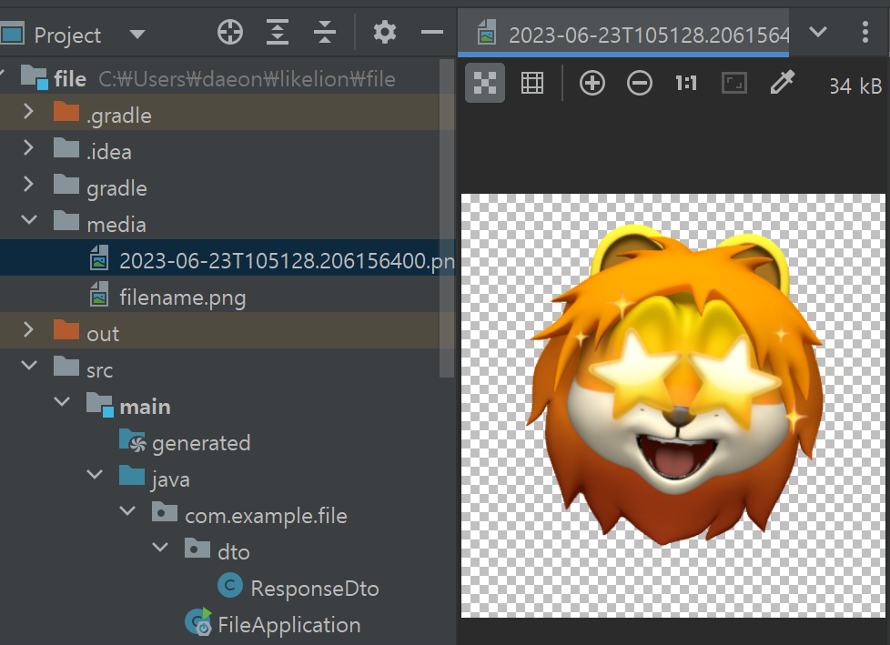This screenshot has height=645, width=890.
Task: Click Collapse All in Project toolbar
Action: (x=325, y=33)
